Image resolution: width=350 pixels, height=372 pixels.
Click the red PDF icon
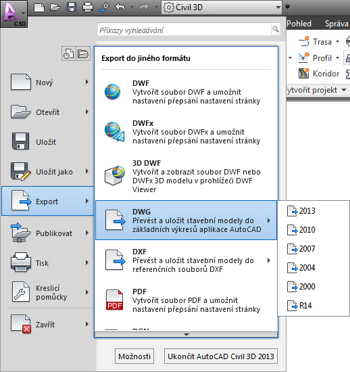click(x=115, y=300)
